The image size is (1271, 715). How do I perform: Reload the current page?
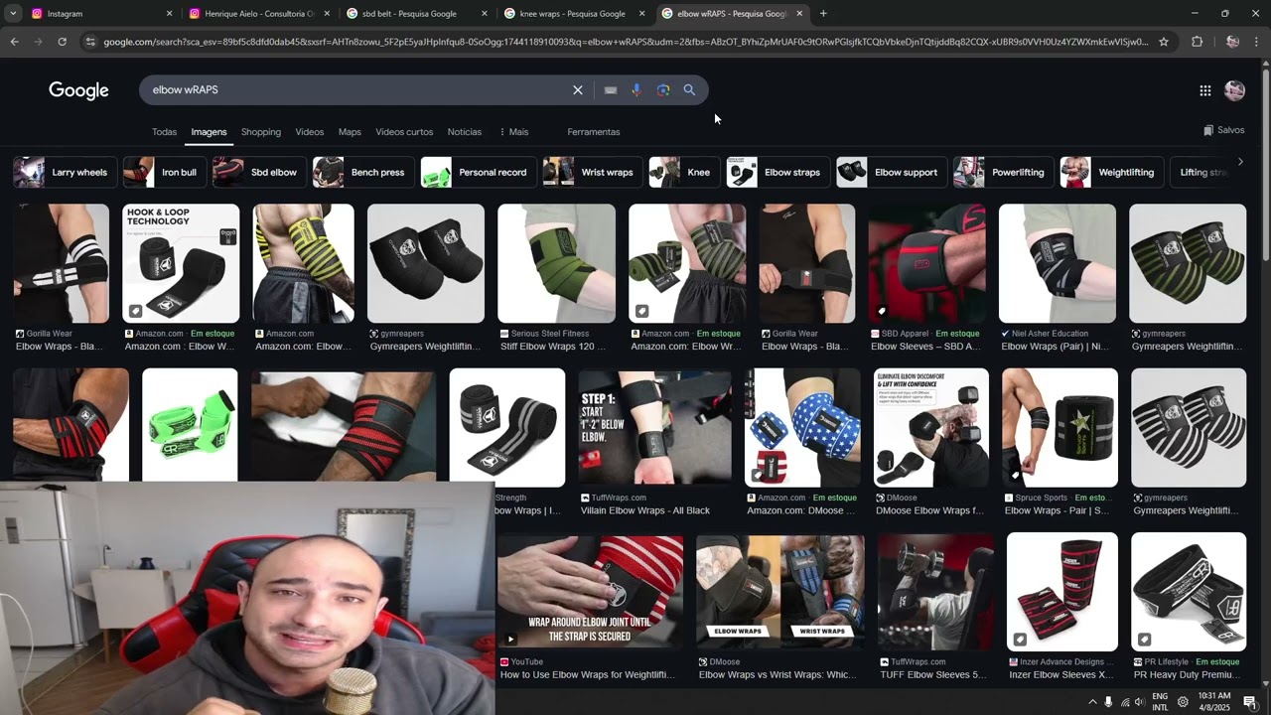(62, 42)
